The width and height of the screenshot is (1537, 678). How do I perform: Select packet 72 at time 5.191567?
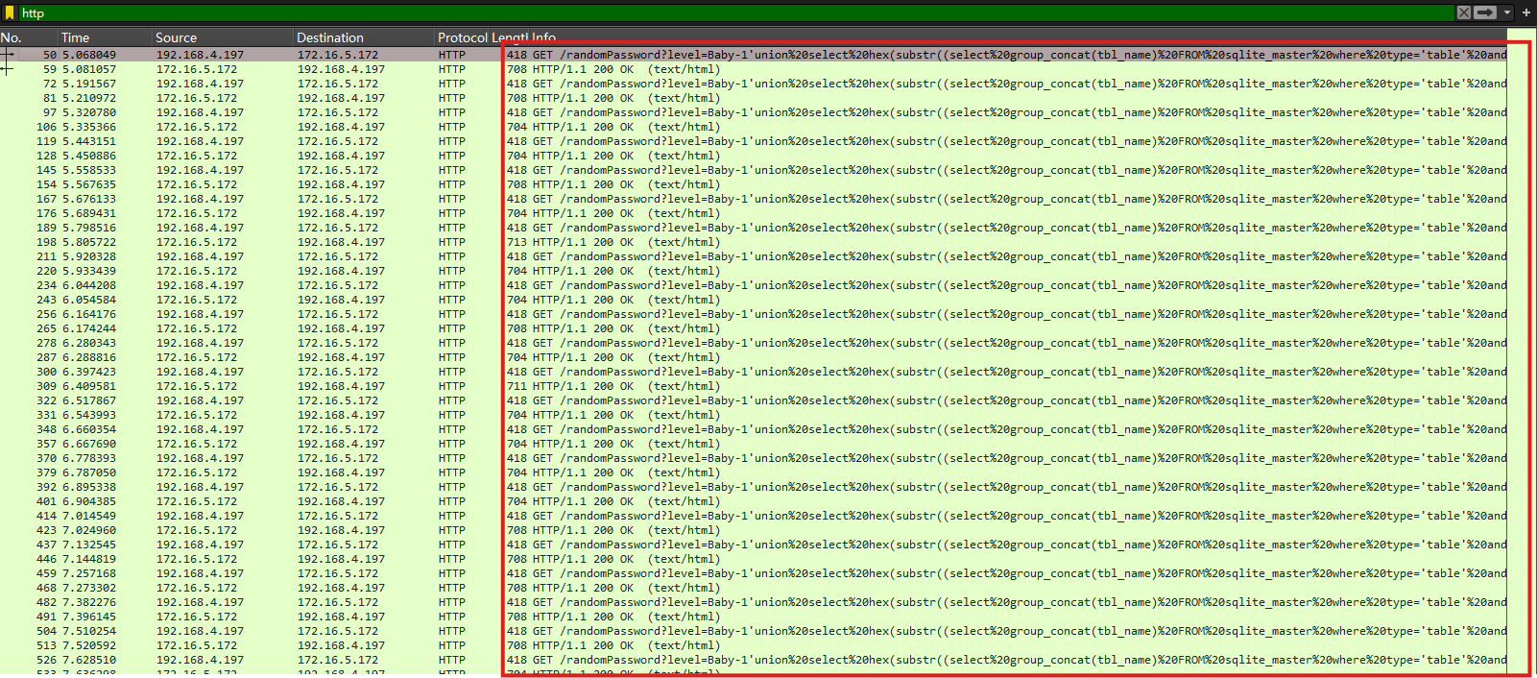(x=754, y=84)
